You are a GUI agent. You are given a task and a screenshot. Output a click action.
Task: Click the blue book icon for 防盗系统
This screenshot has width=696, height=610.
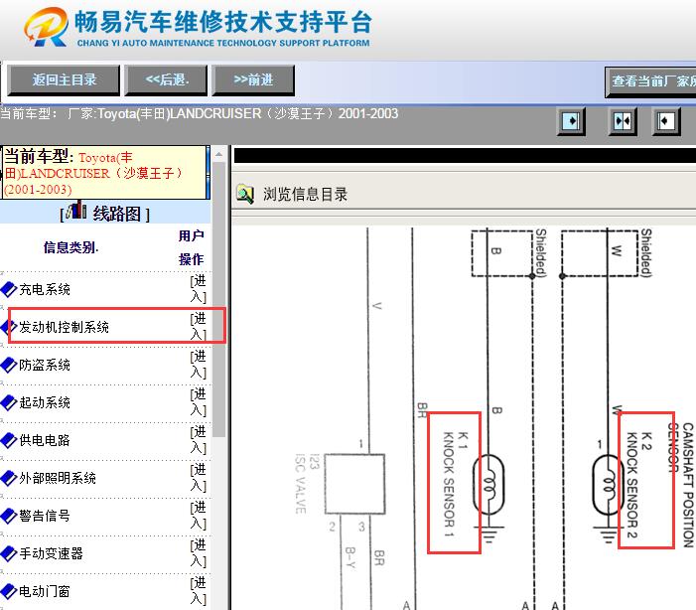coord(9,366)
